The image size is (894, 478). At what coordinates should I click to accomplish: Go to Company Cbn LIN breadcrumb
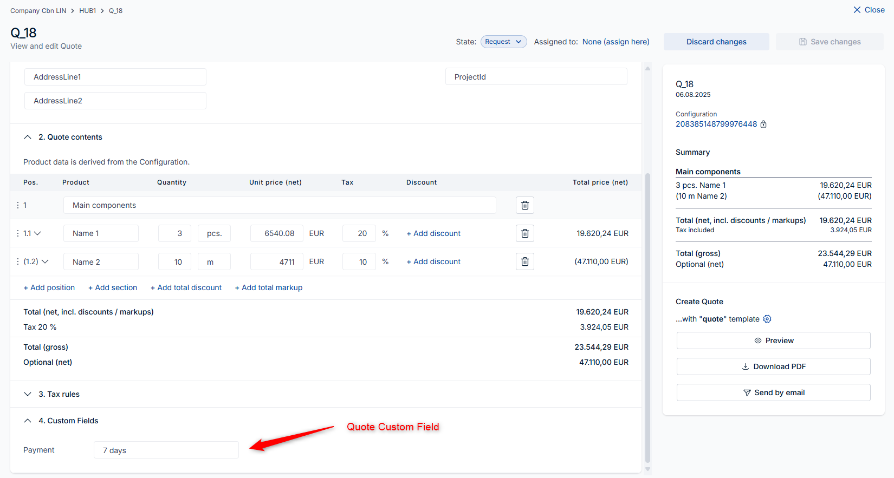[x=38, y=11]
